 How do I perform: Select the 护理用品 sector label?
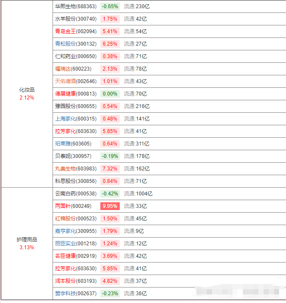click(x=27, y=240)
